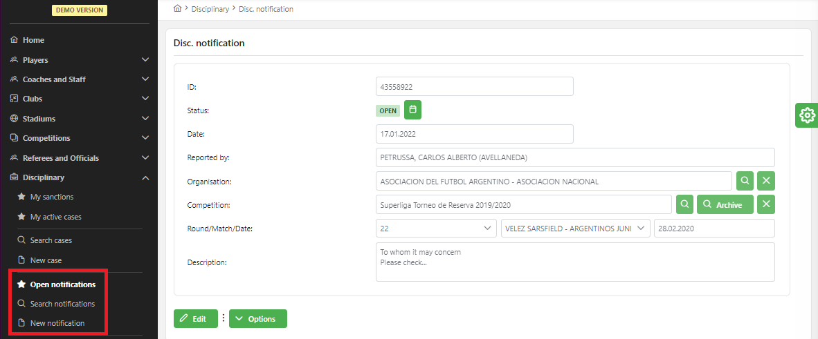Click the three-dot menu beside Edit

tap(224, 318)
